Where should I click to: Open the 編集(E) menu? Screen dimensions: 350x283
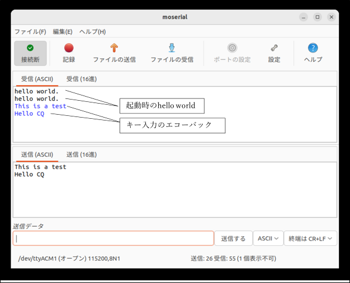[x=62, y=31]
